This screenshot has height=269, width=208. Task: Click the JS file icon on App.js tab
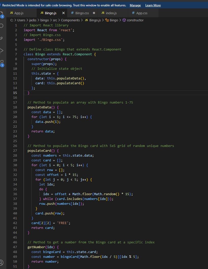(11, 13)
